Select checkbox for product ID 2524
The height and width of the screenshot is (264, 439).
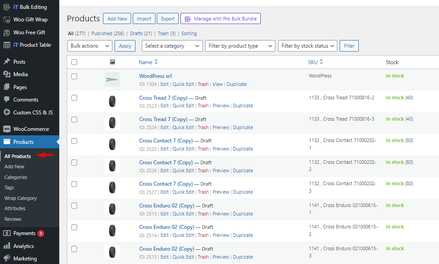click(x=74, y=119)
